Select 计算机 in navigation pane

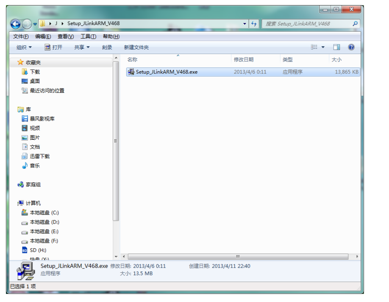click(x=33, y=203)
